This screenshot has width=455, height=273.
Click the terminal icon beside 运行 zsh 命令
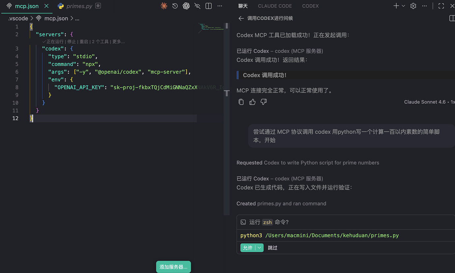tap(243, 222)
